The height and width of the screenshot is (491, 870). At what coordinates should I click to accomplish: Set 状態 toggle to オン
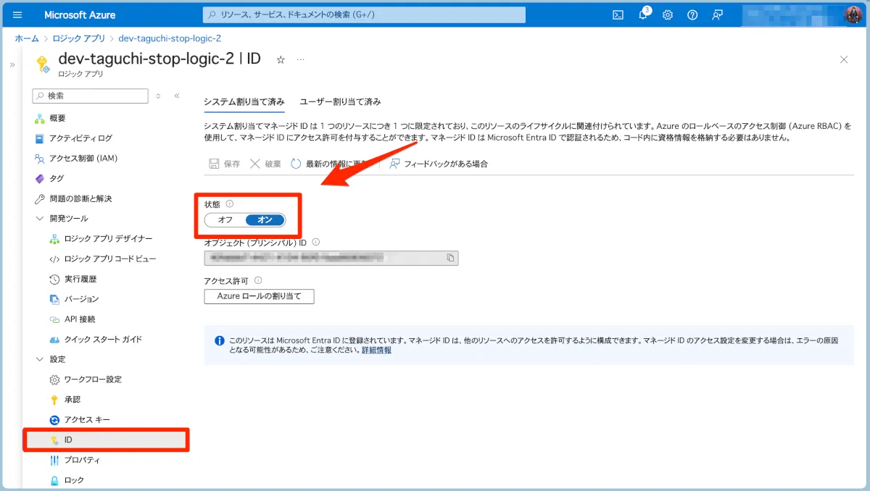click(265, 219)
